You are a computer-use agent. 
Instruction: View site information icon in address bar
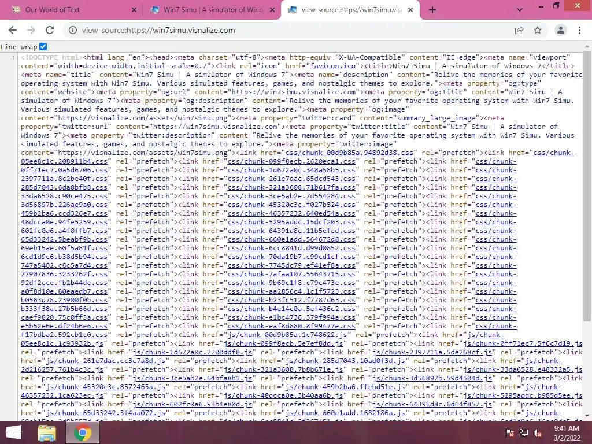73,30
